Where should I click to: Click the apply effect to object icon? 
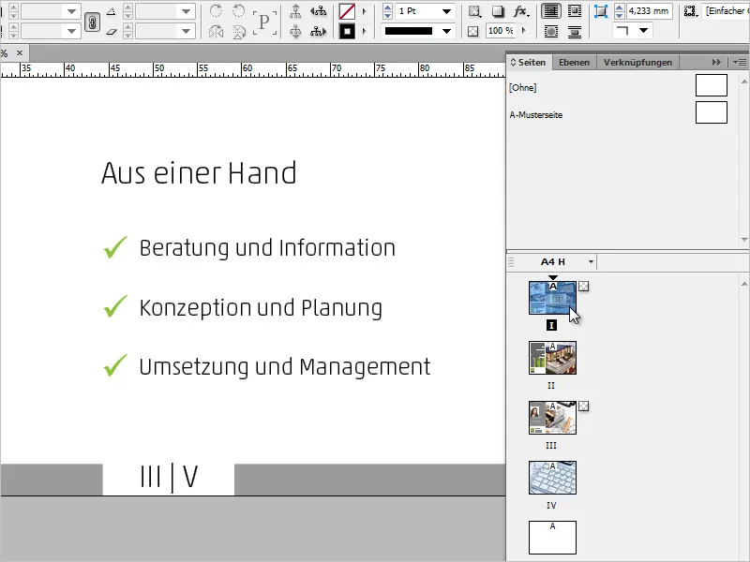pyautogui.click(x=474, y=11)
